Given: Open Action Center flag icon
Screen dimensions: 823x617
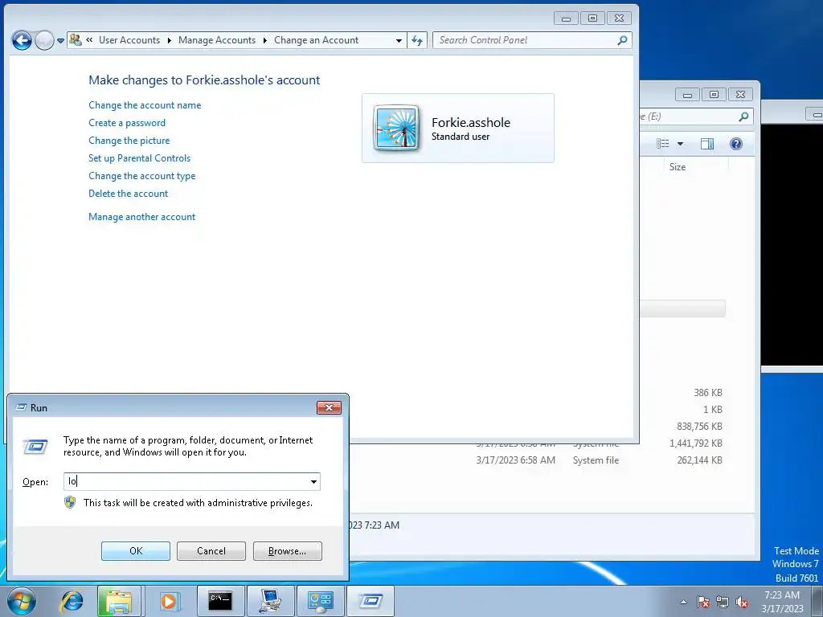Looking at the screenshot, I should (702, 602).
